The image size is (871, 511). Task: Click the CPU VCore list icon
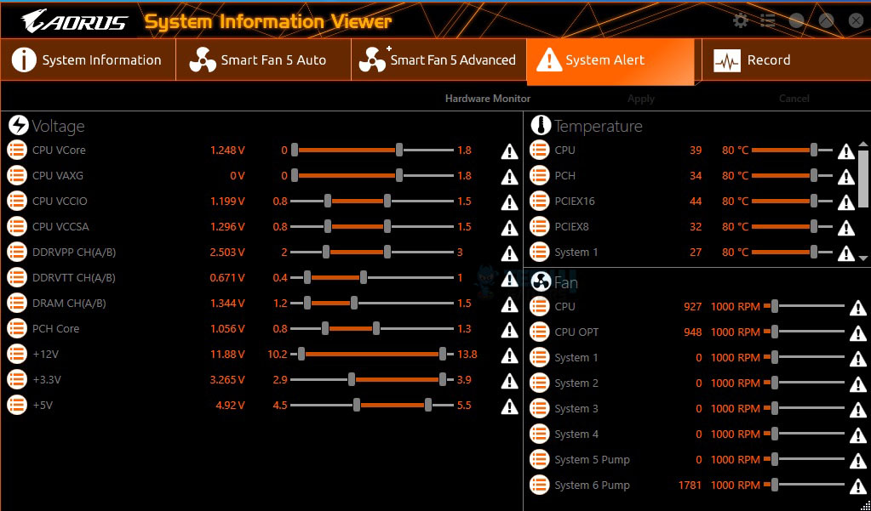point(17,150)
